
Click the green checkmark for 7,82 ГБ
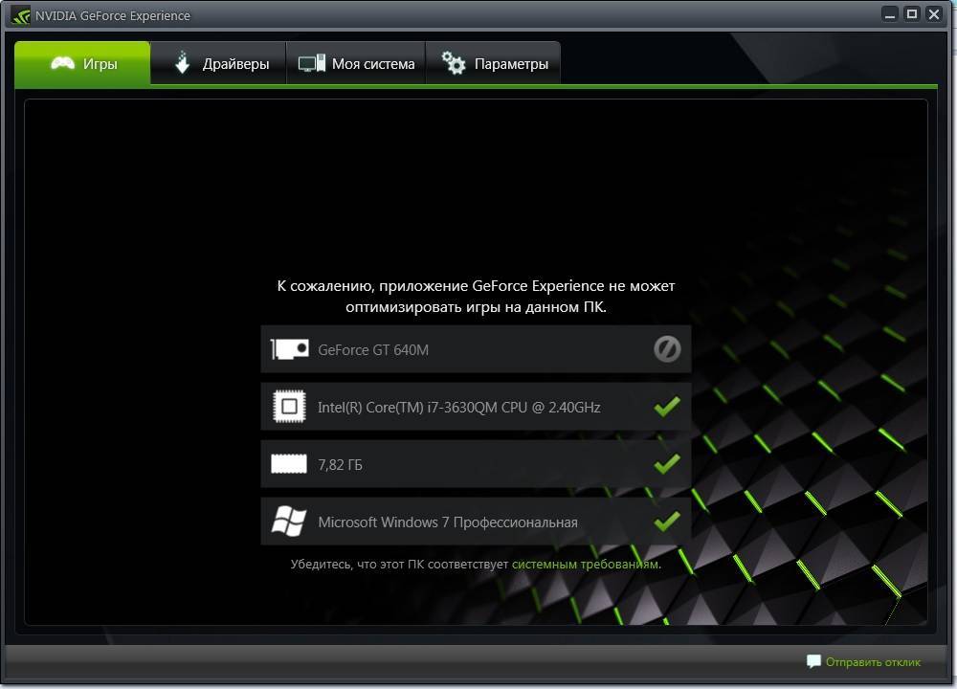(667, 463)
